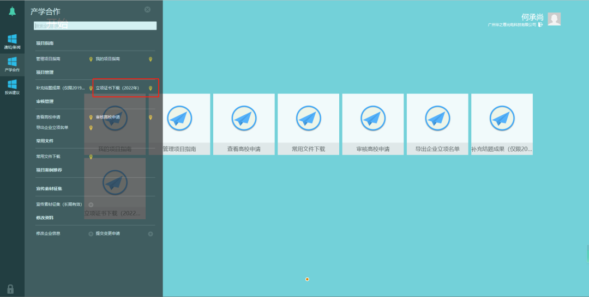Image resolution: width=589 pixels, height=297 pixels.
Task: Click the 提交变更申请 link
Action: pyautogui.click(x=107, y=233)
